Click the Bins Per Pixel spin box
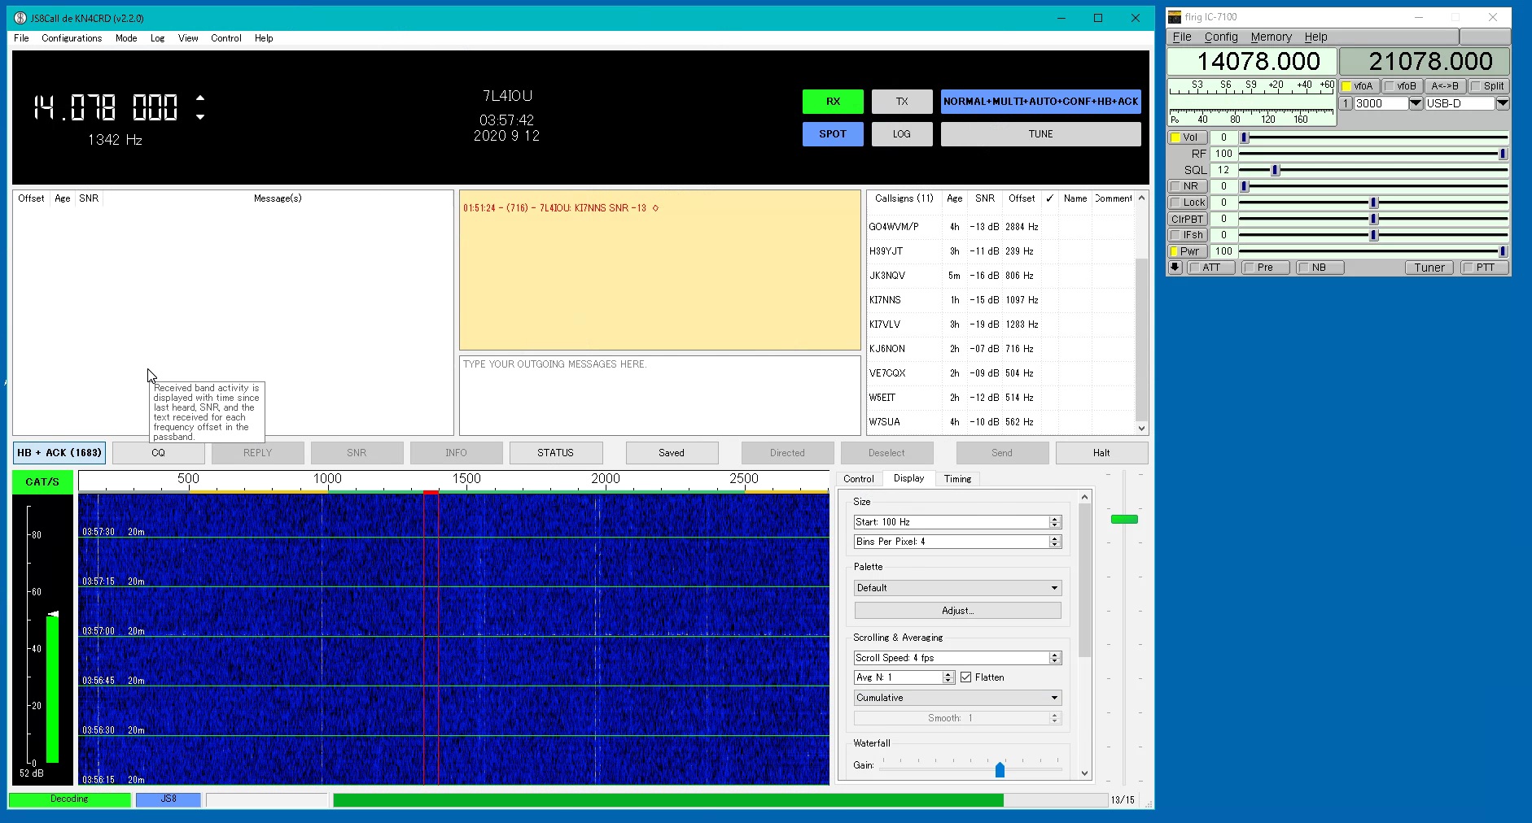Image resolution: width=1532 pixels, height=823 pixels. pyautogui.click(x=957, y=542)
